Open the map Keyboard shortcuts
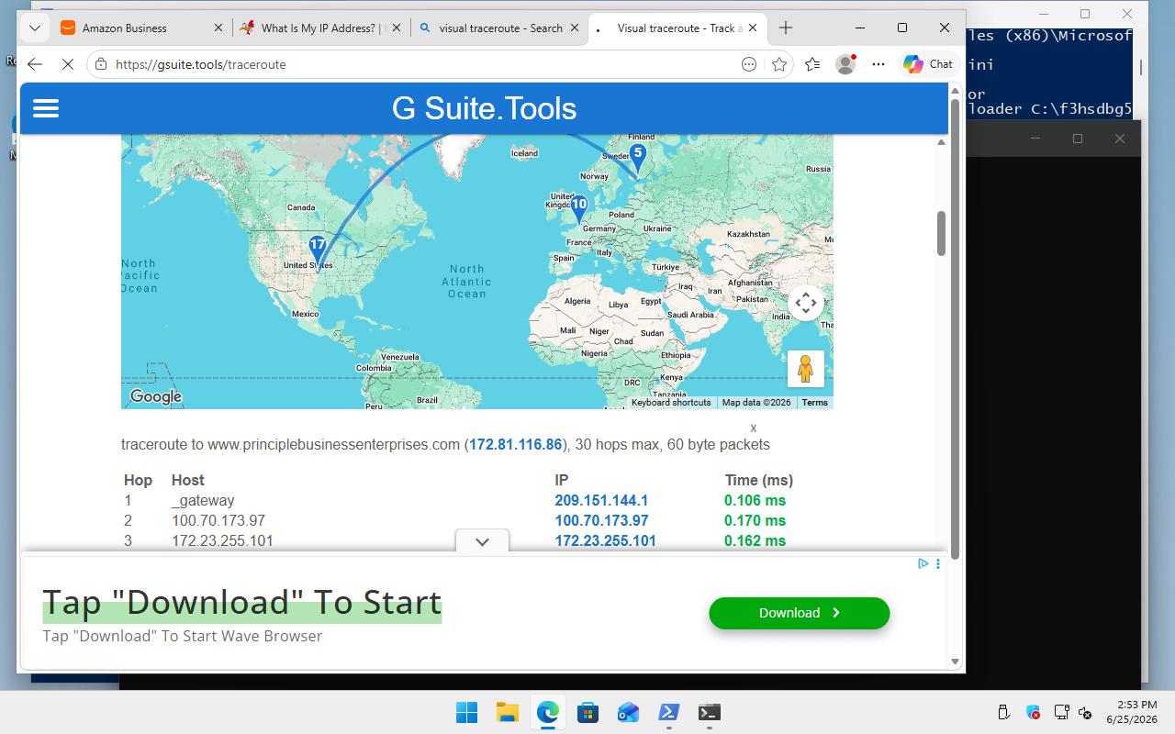The height and width of the screenshot is (734, 1175). pos(671,403)
